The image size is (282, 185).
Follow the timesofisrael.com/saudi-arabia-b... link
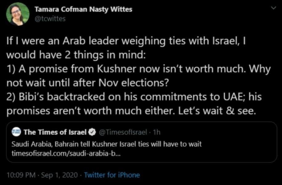click(x=66, y=154)
